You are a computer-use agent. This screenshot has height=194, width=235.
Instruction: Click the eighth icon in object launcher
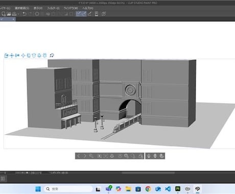click(126, 156)
